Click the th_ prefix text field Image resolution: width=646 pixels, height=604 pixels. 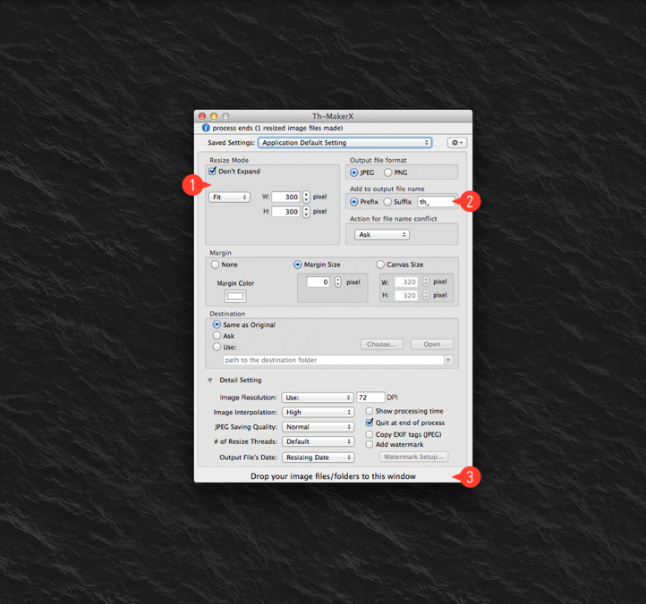click(x=436, y=202)
